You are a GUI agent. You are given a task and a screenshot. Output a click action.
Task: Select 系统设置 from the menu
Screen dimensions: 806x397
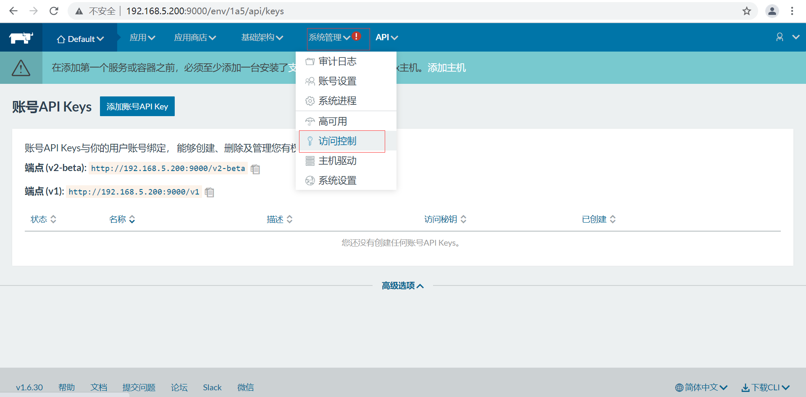[346, 181]
